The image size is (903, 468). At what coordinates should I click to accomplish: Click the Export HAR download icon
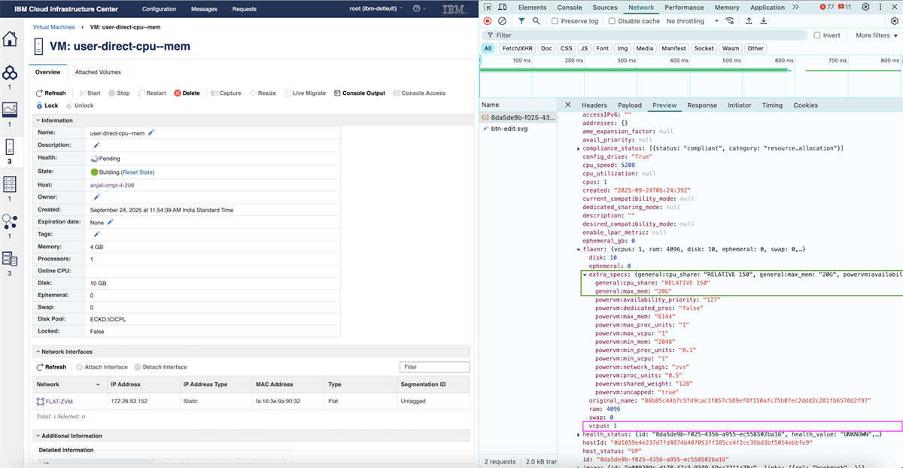pyautogui.click(x=763, y=21)
